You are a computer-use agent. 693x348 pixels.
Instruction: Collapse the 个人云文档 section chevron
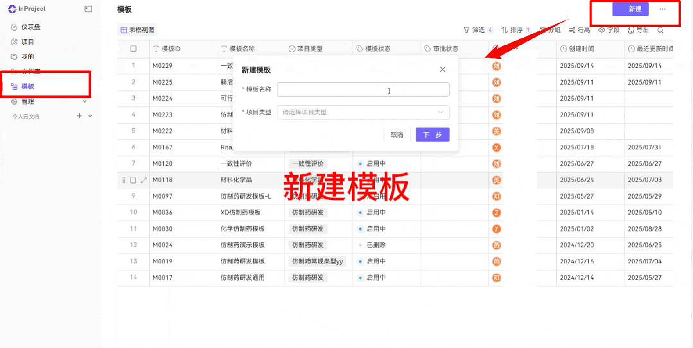pos(90,116)
